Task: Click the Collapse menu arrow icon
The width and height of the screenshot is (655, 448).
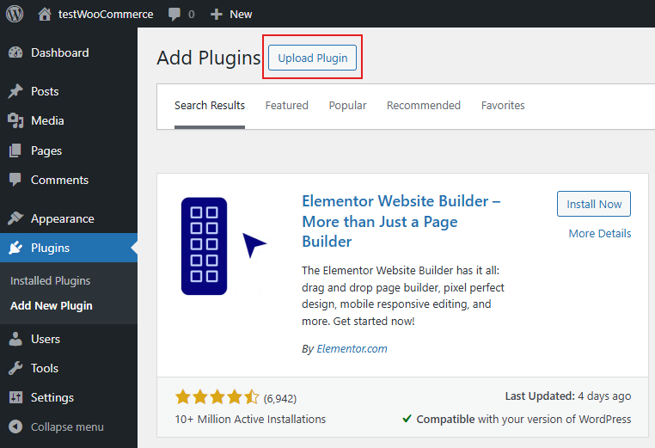Action: 15,427
